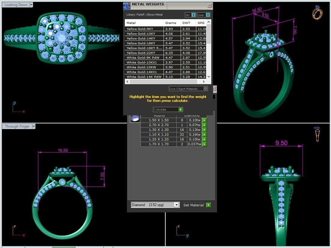Click the 1.20 X 1.20 gem size cell

coord(158,140)
